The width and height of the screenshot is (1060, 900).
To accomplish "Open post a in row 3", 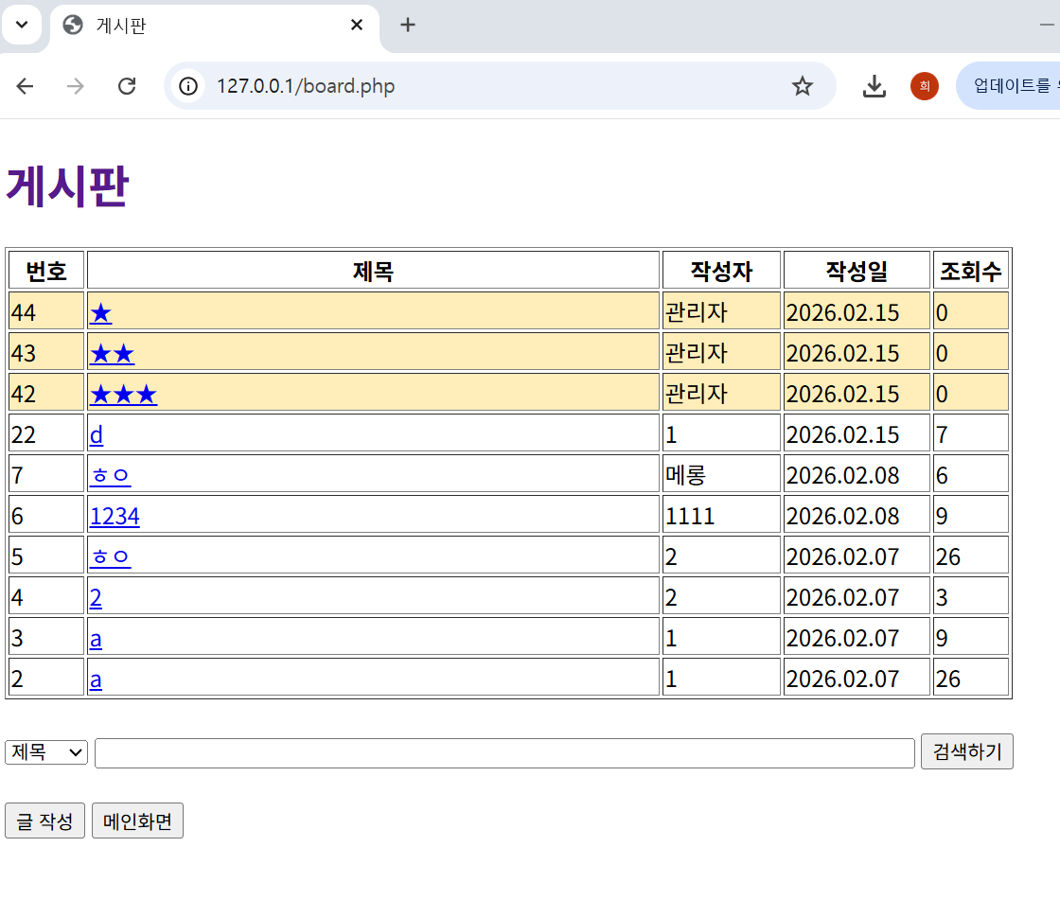I will point(96,638).
